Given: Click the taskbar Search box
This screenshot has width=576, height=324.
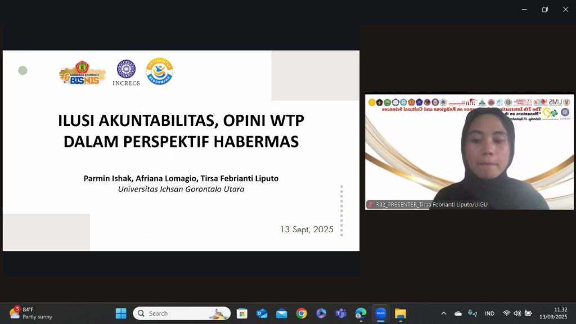Looking at the screenshot, I should tap(182, 313).
